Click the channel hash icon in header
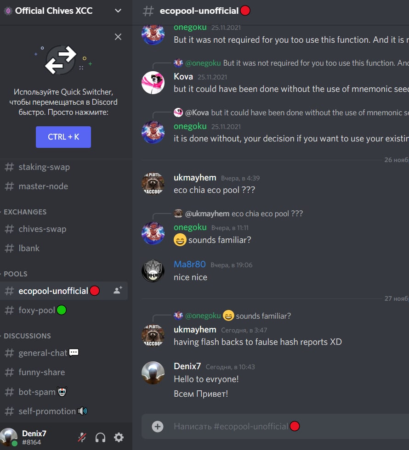Viewport: 409px width, 450px height. coord(148,11)
